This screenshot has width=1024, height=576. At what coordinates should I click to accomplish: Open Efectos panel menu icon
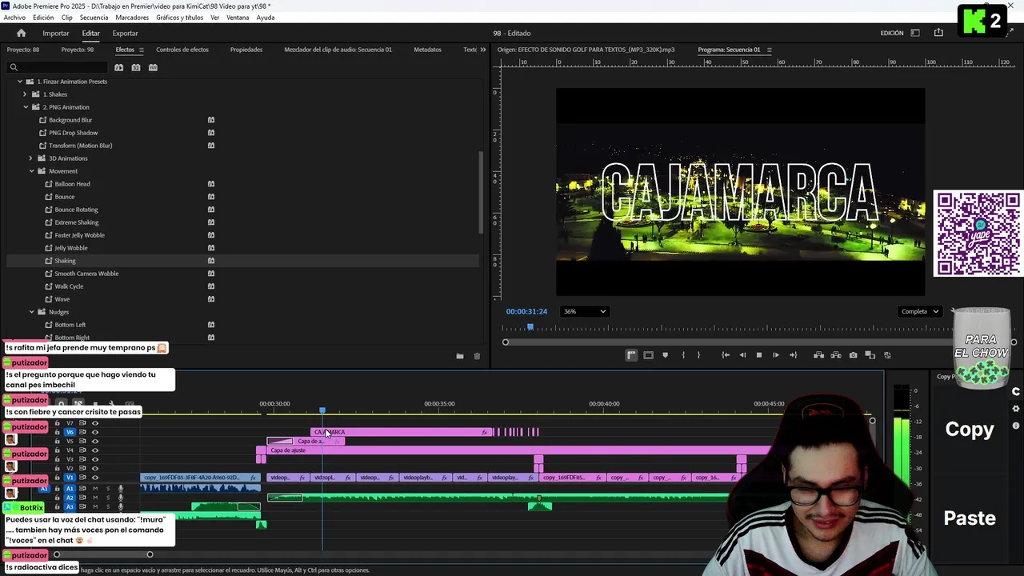coord(143,50)
